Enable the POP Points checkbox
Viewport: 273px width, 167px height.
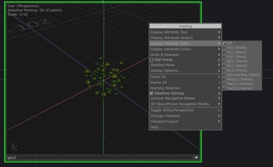coord(152,60)
